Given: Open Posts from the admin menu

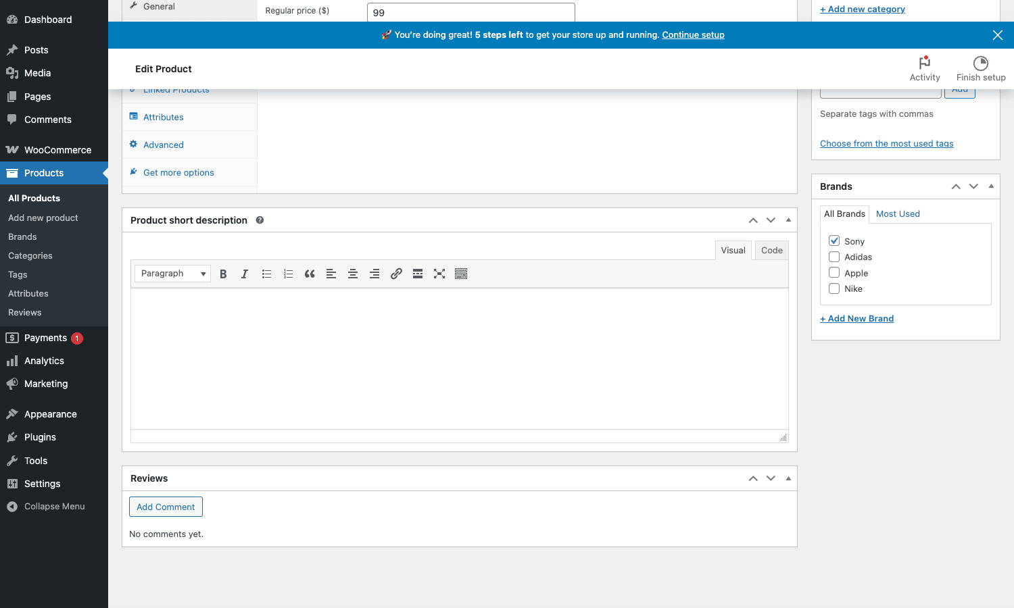Looking at the screenshot, I should [54, 50].
